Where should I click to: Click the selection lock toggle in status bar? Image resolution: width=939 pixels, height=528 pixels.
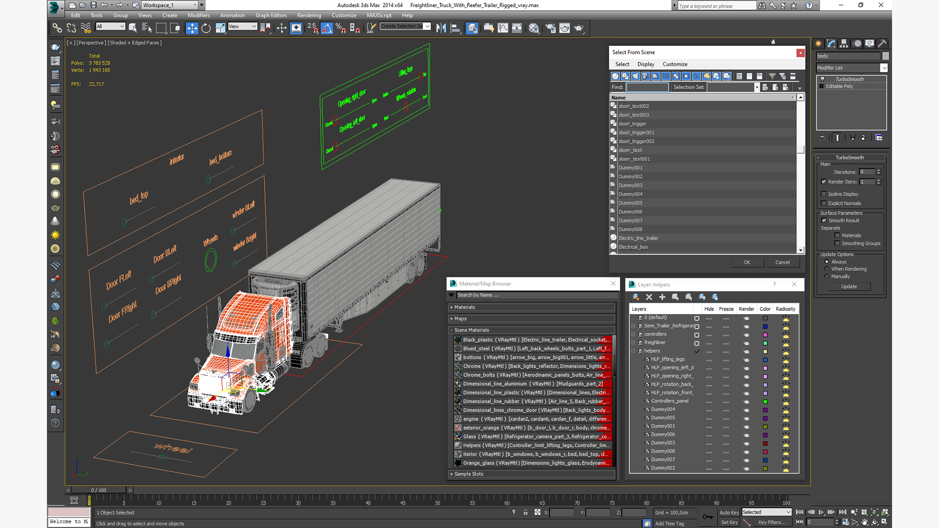pos(525,512)
